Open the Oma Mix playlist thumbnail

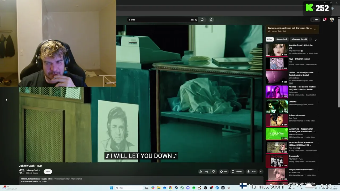277,106
